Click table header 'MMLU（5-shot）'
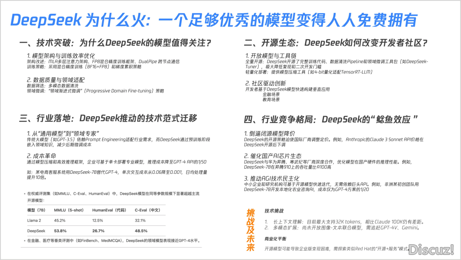Viewport: 461px width, 260px height. click(x=68, y=210)
